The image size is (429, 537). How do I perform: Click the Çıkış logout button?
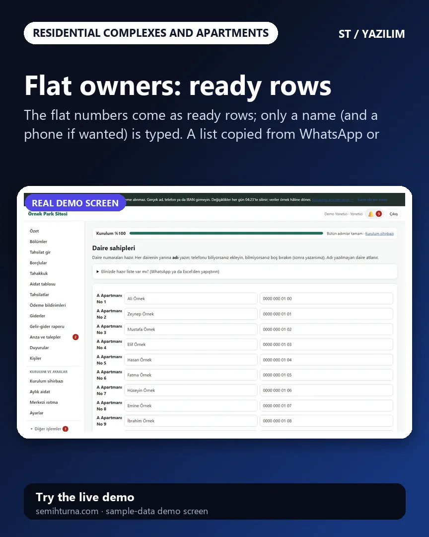point(393,214)
